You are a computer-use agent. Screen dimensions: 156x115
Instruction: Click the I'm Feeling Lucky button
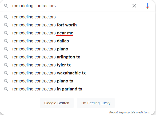(96, 103)
